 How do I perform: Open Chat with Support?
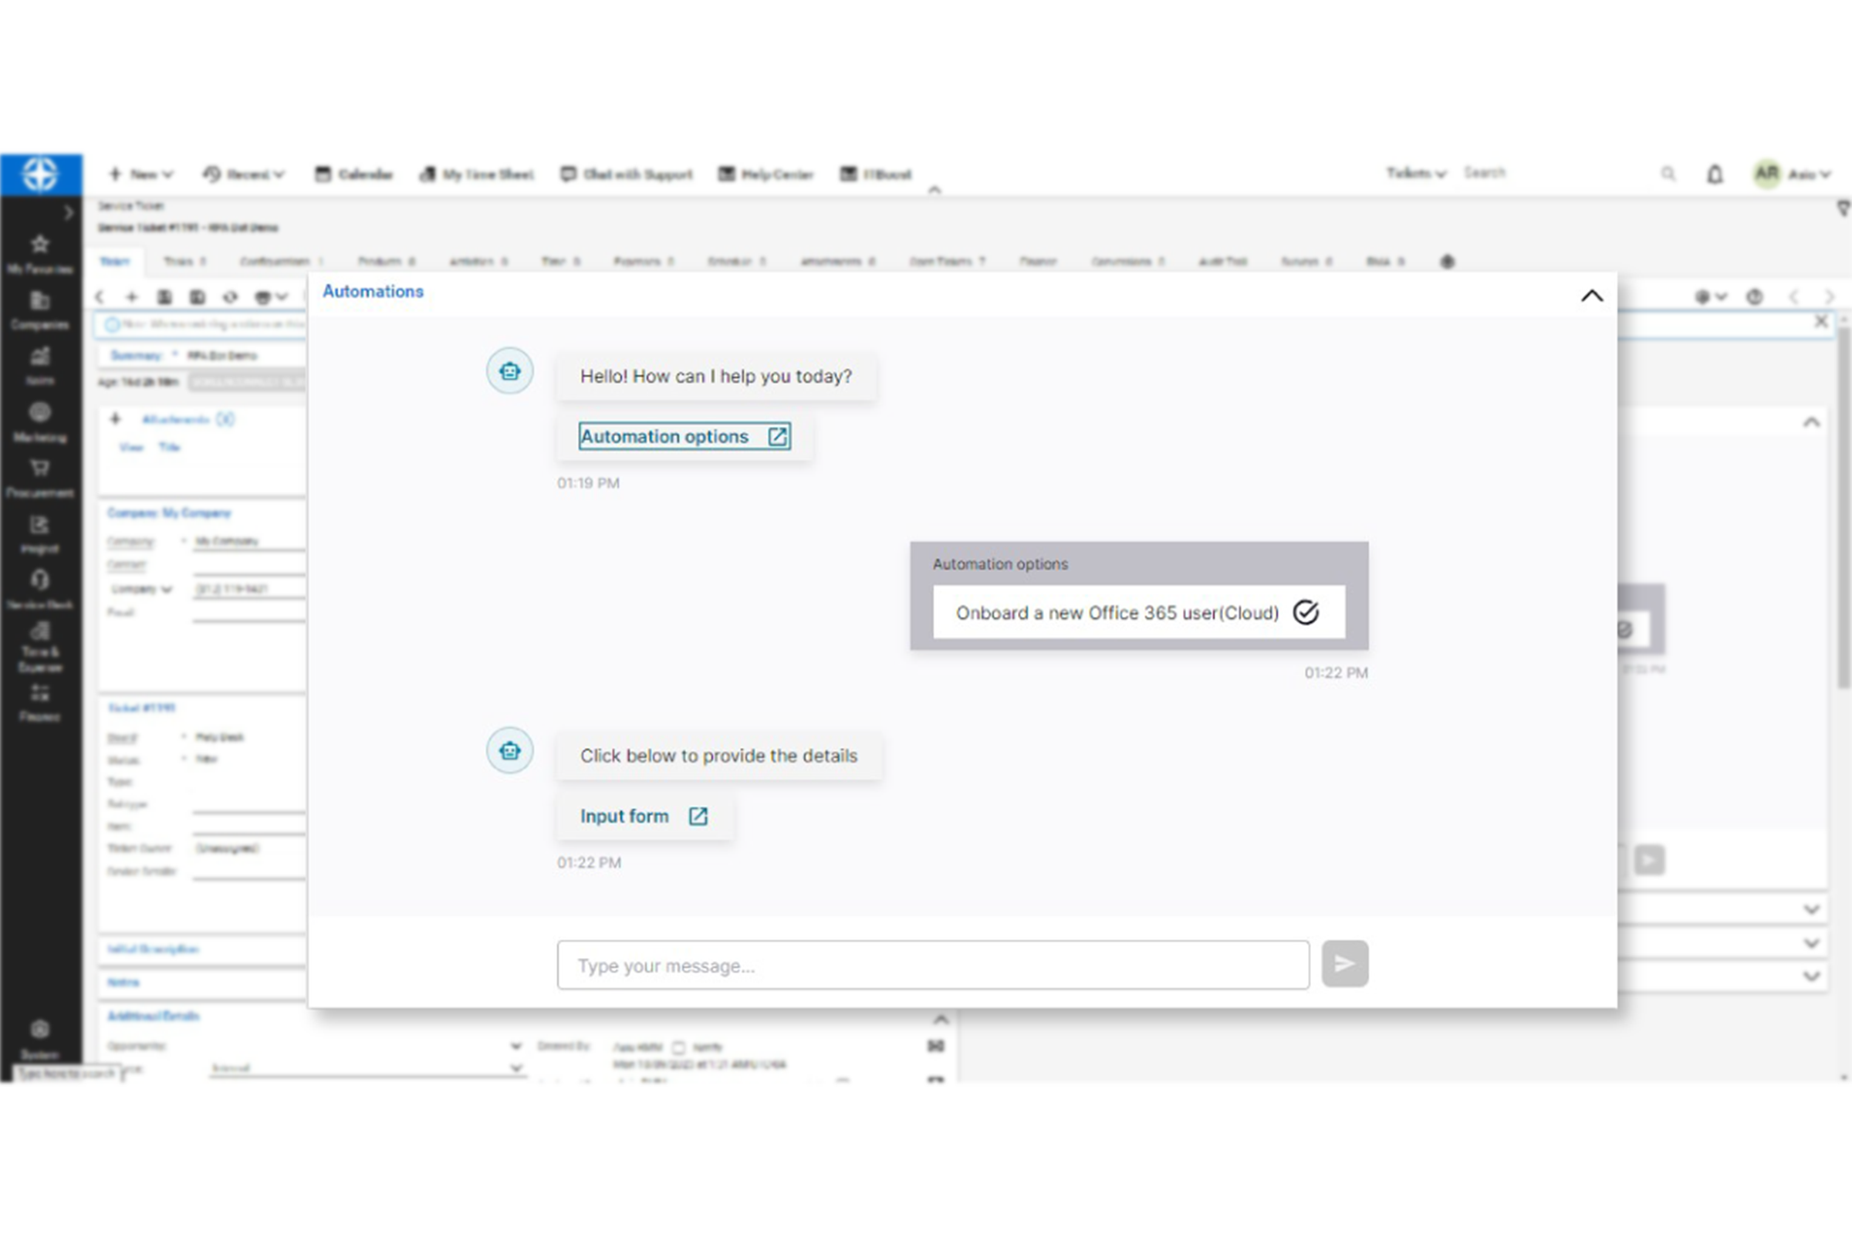point(627,174)
